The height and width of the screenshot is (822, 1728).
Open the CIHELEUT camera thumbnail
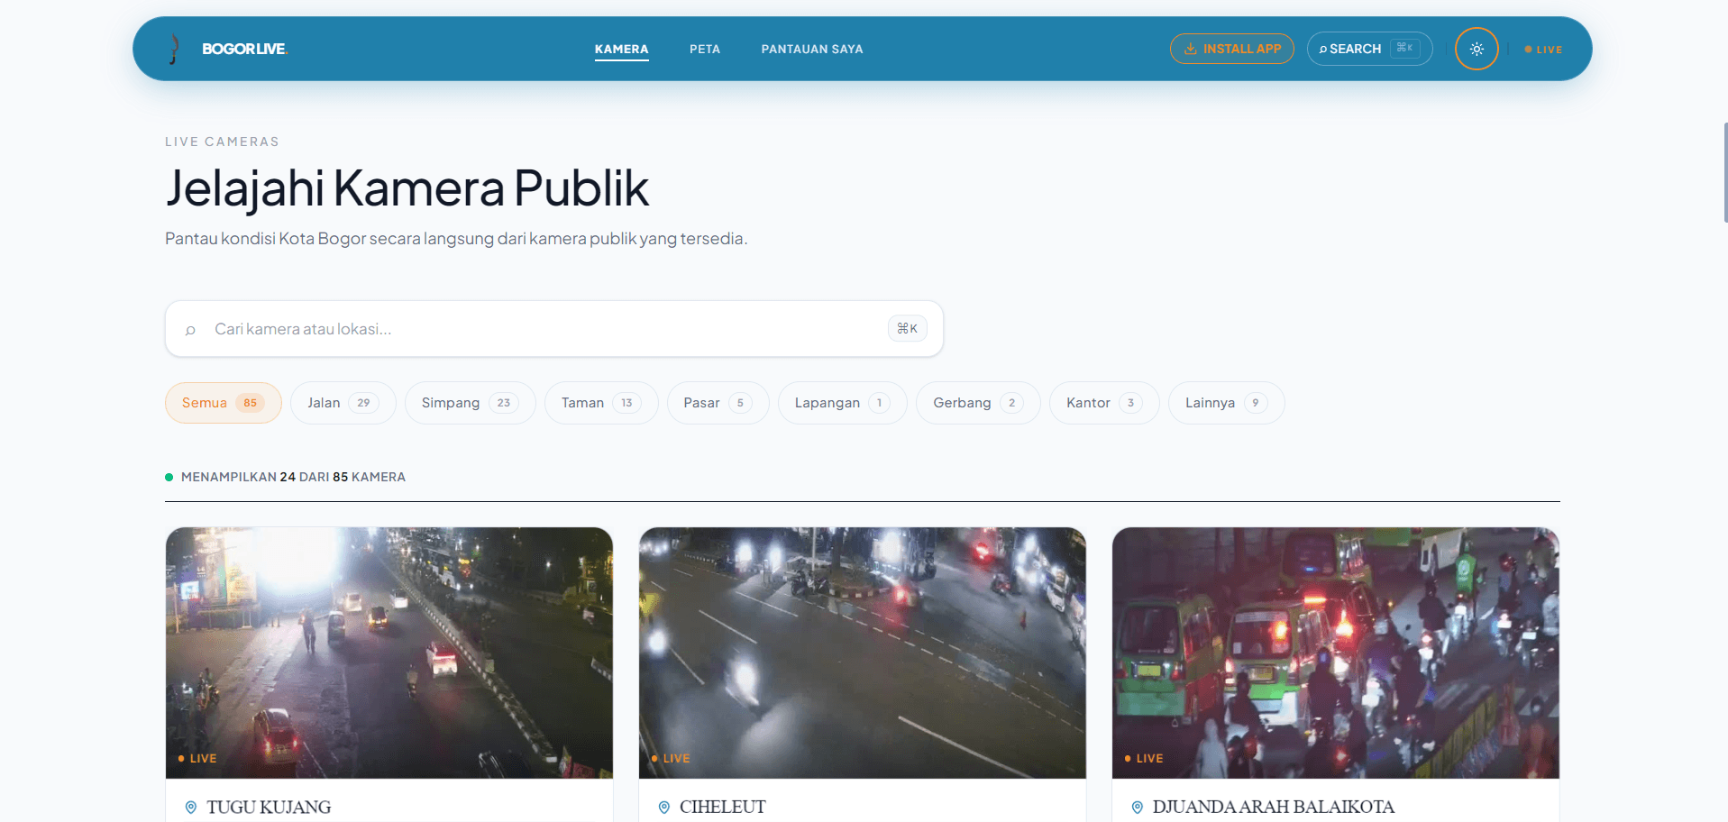pyautogui.click(x=863, y=653)
